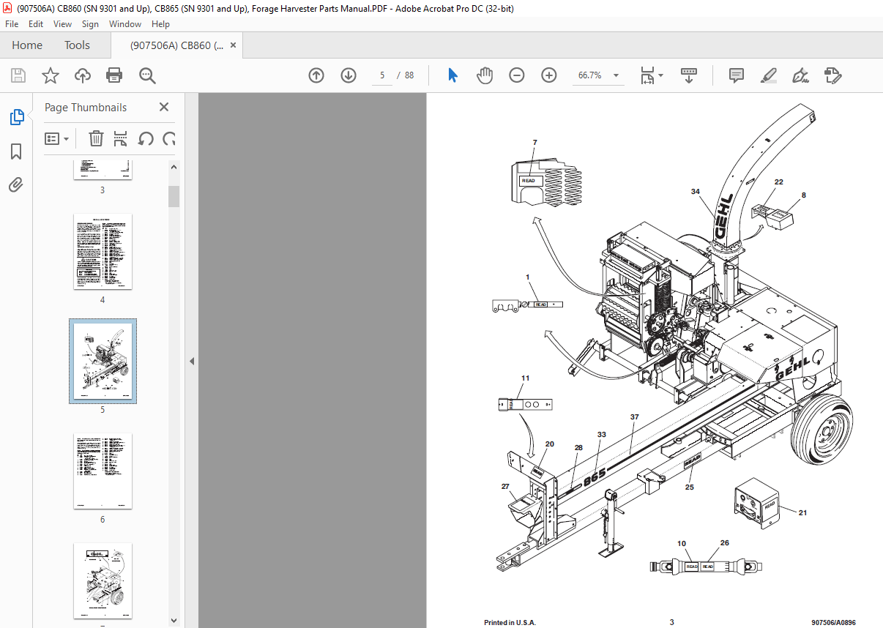Screen dimensions: 883x628
Task: Click the read mode keyboard icon
Action: (688, 75)
